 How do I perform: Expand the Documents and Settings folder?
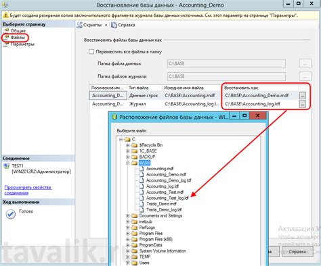[x=128, y=215]
